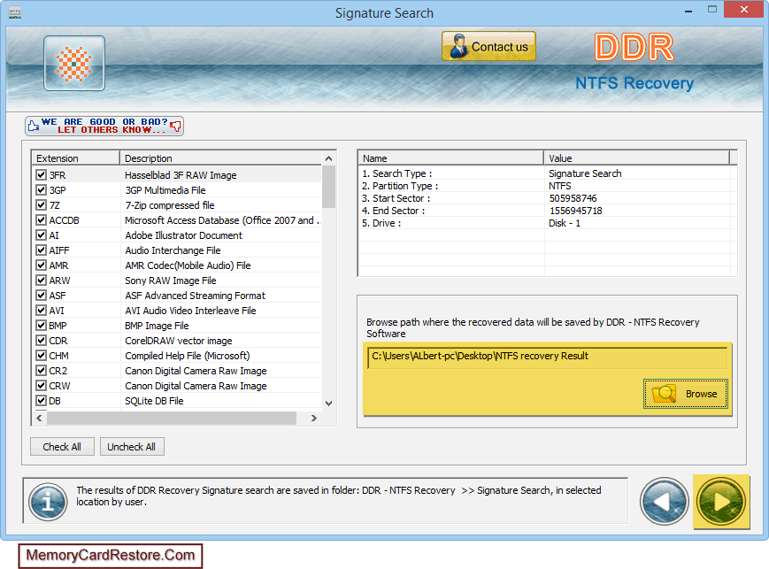Toggle the 7Z compressed file checkbox

pos(41,205)
